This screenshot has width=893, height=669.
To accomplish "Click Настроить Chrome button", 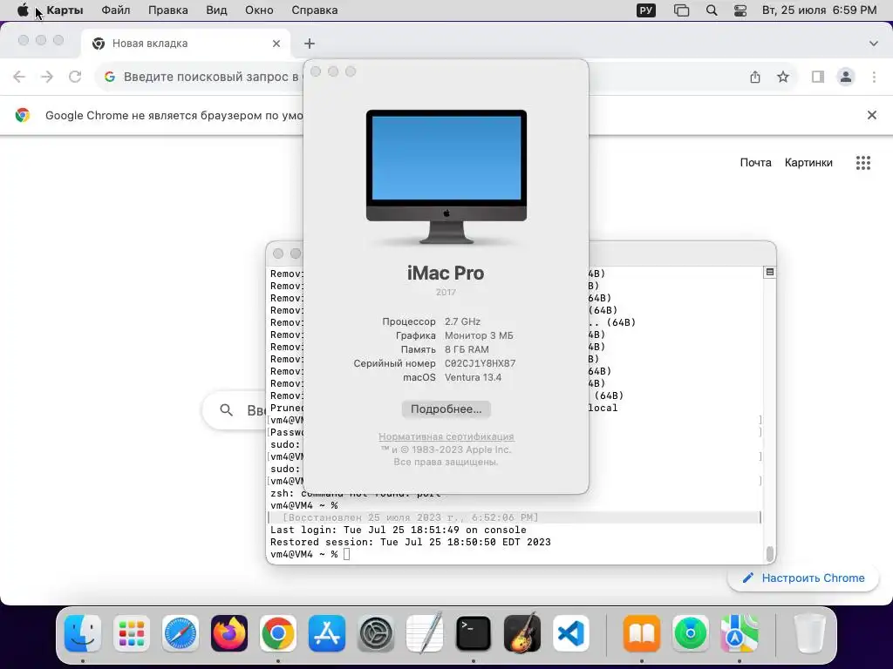I will click(803, 578).
